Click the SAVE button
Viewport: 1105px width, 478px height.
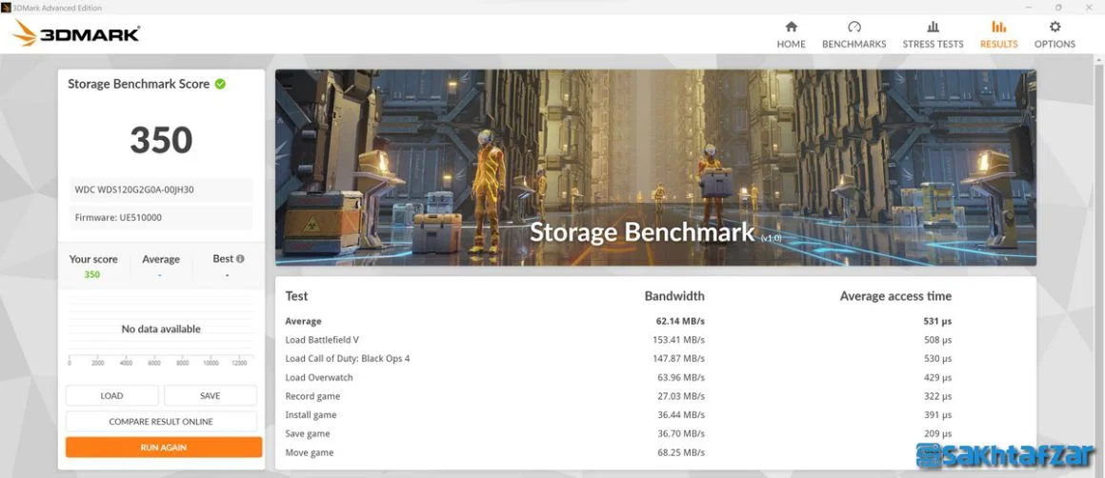click(210, 395)
